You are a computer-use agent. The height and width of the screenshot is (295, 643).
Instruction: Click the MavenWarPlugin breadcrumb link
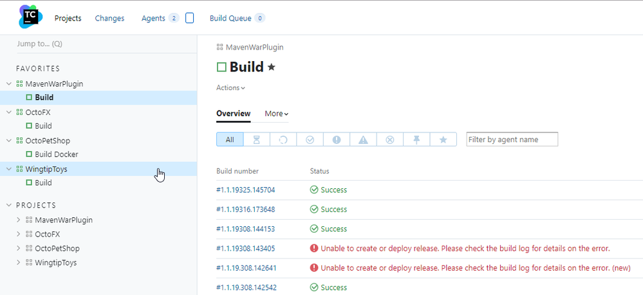[255, 48]
